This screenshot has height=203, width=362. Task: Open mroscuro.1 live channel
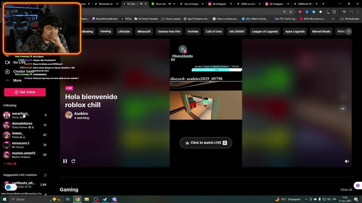pos(25,145)
